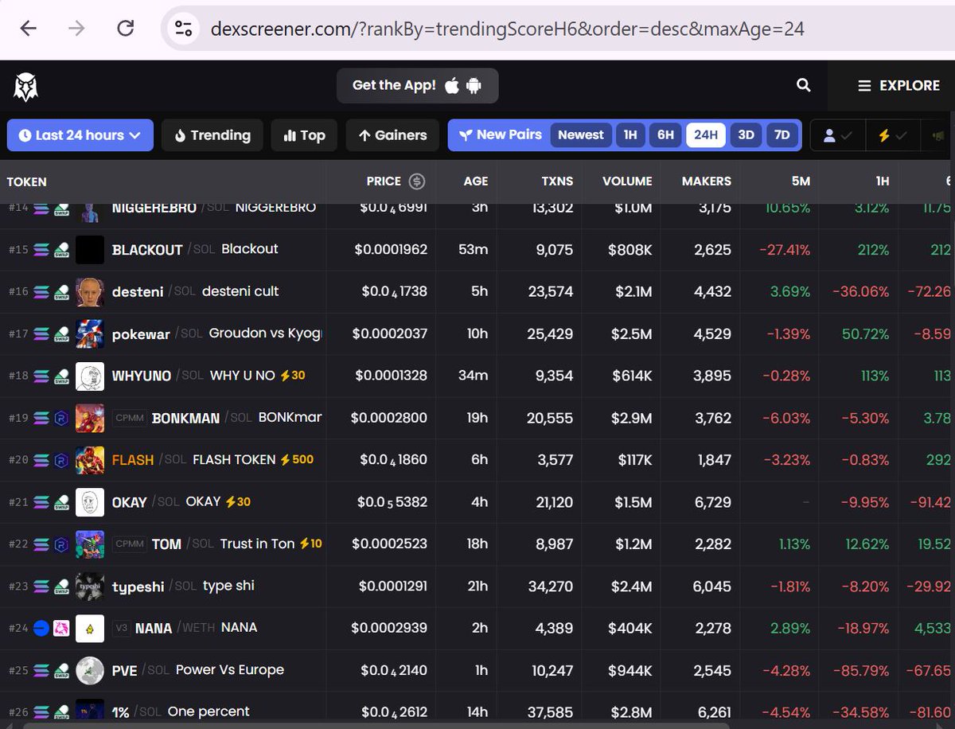
Task: Open the desteni token face thumbnail
Action: point(90,292)
